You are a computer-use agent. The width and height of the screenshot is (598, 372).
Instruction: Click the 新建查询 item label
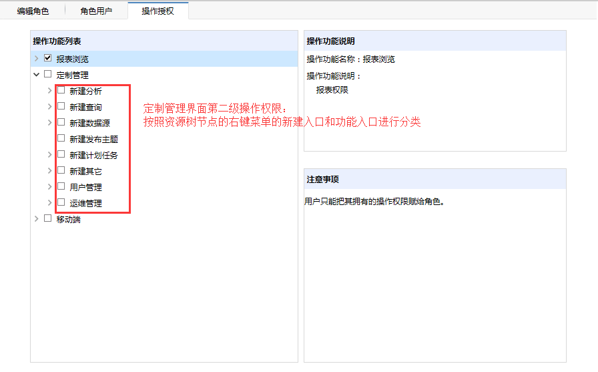pyautogui.click(x=86, y=108)
